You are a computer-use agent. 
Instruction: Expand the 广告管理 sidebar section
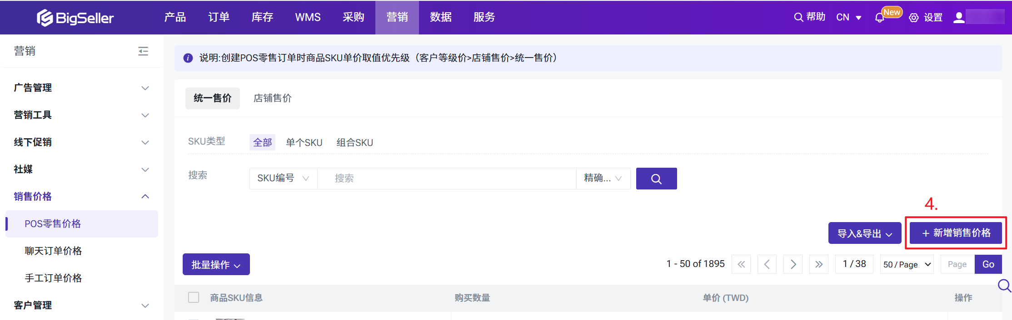pyautogui.click(x=82, y=88)
